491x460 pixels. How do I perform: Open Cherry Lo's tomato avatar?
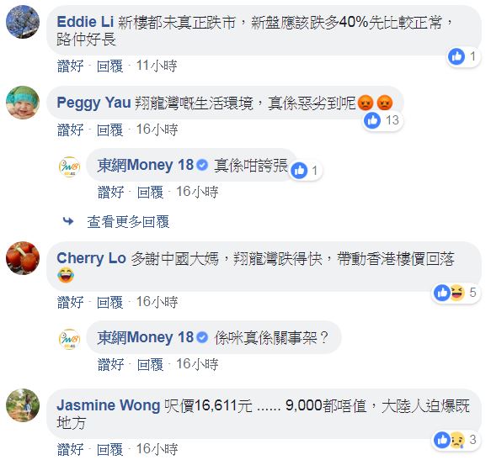(x=23, y=258)
